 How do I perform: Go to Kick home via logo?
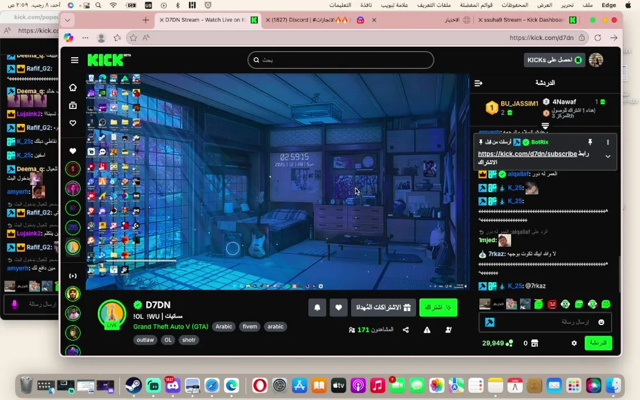tap(108, 59)
